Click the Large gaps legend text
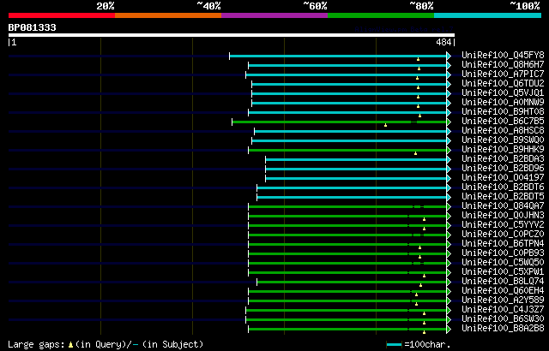This screenshot has height=351, width=549. [36, 344]
